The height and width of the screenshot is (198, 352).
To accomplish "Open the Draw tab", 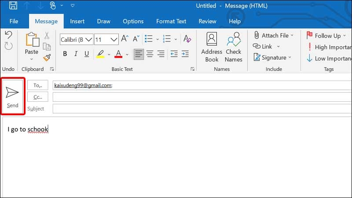I will pyautogui.click(x=103, y=21).
